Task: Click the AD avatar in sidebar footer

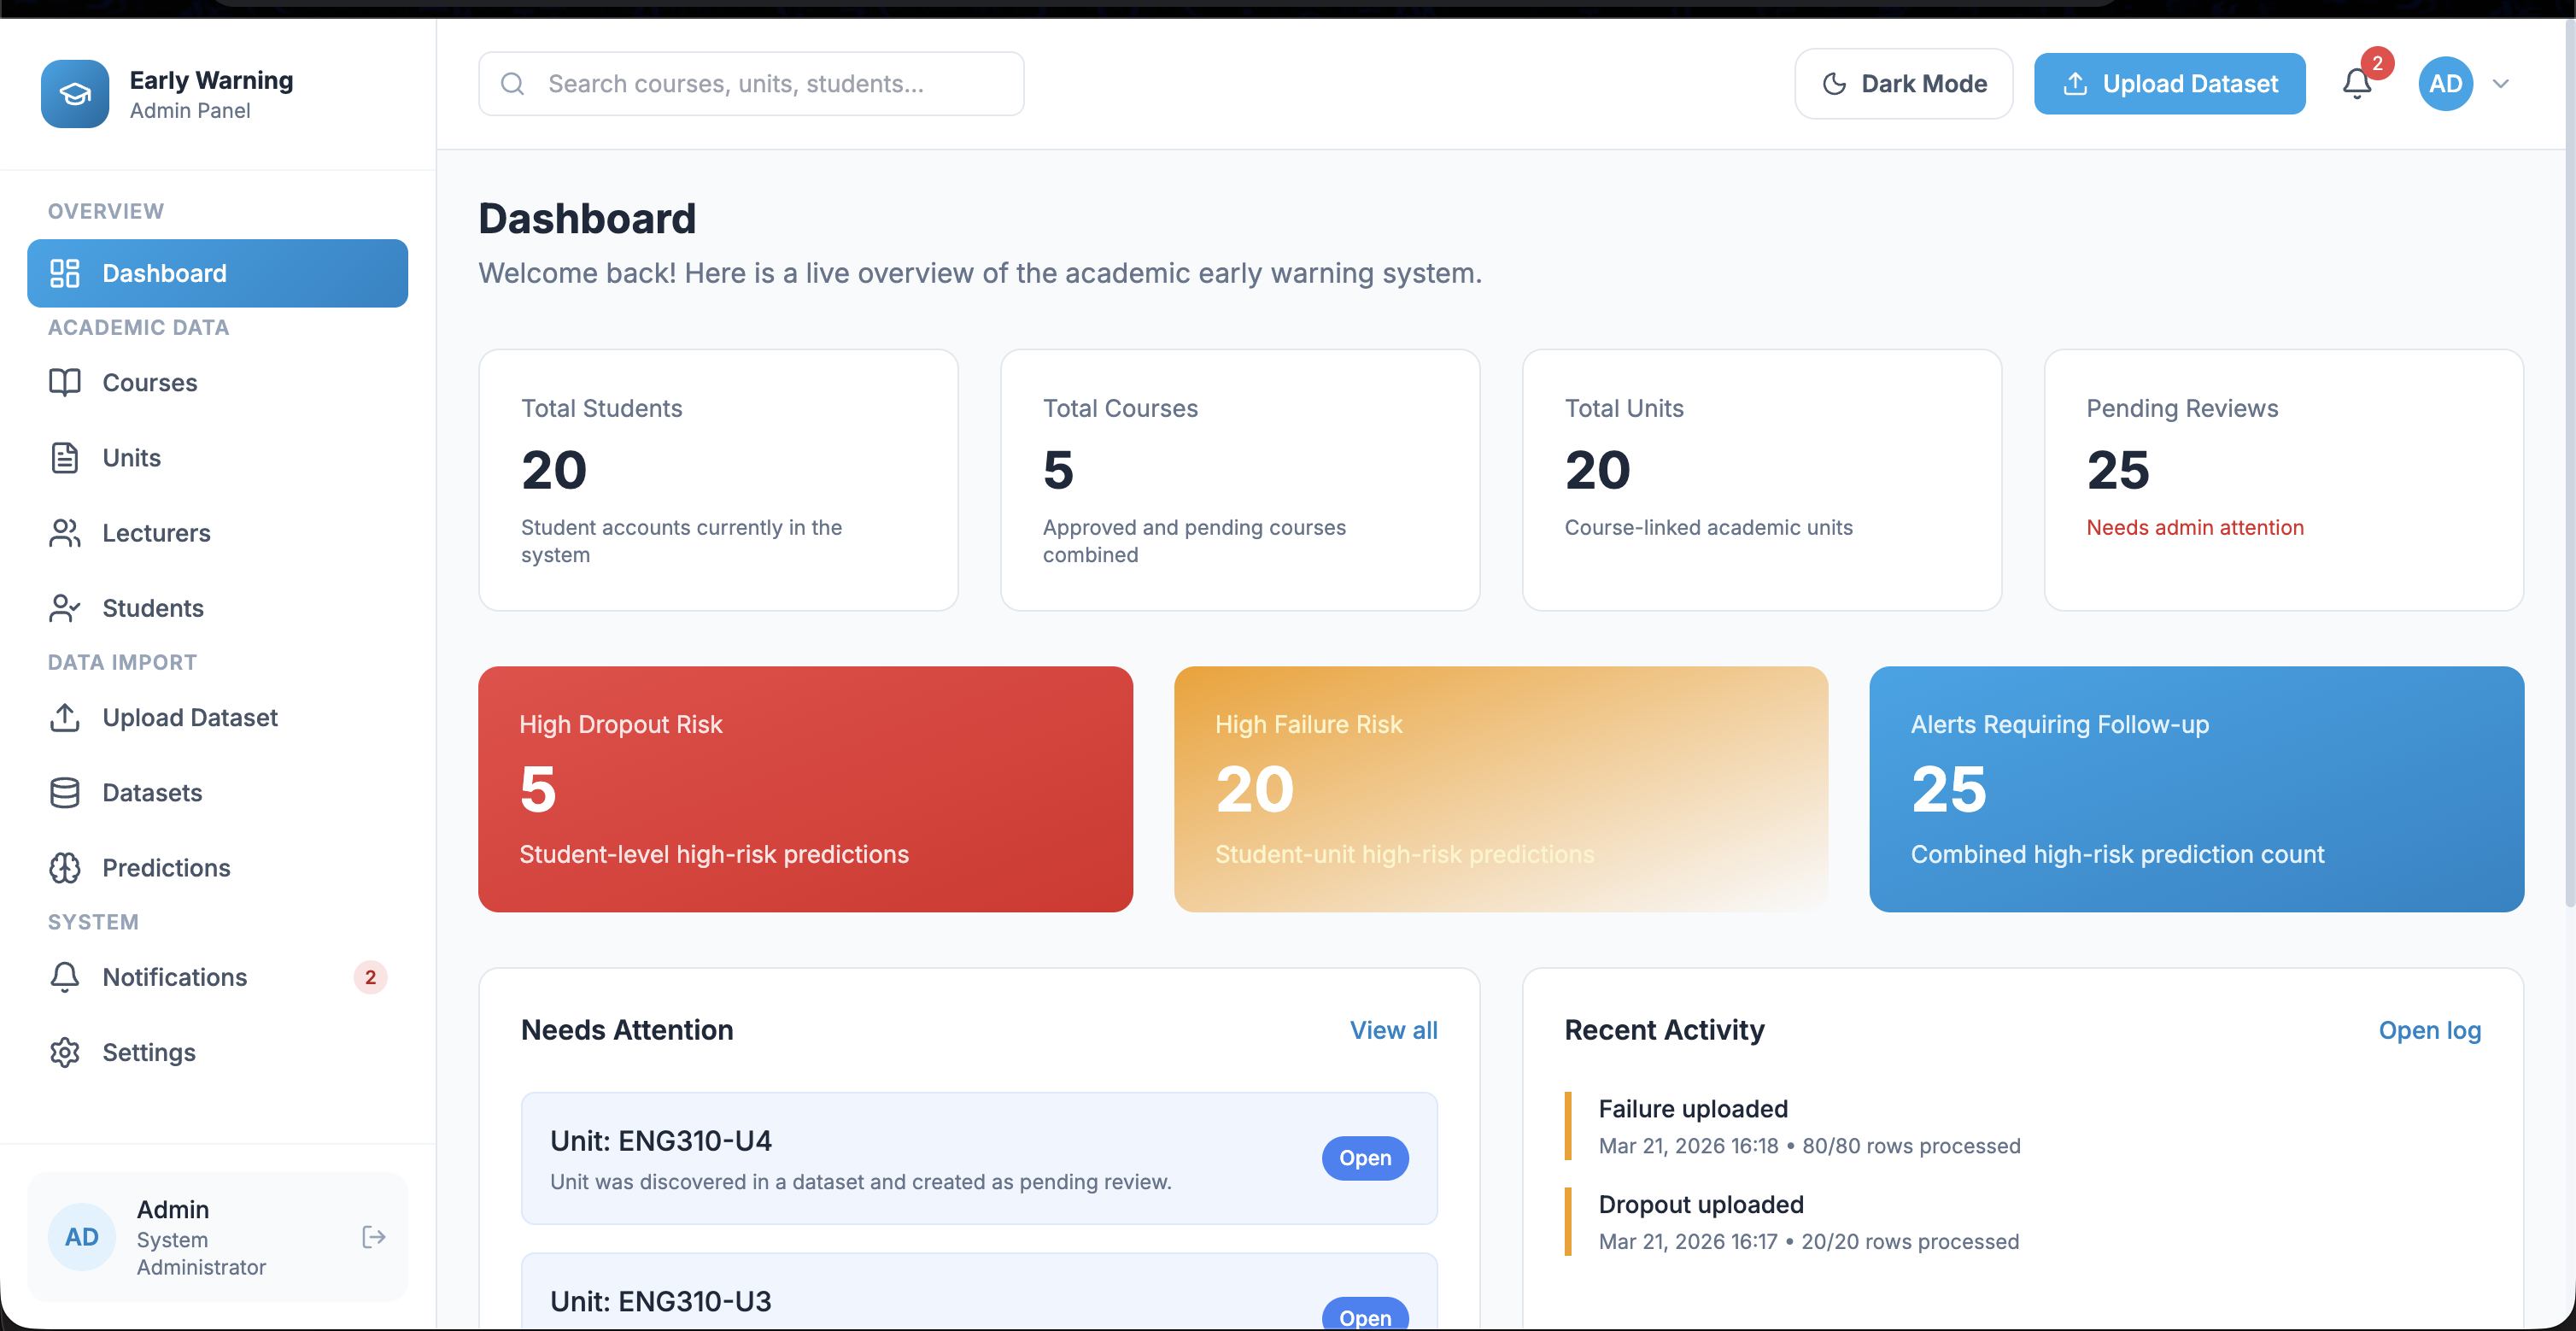Action: coord(82,1237)
